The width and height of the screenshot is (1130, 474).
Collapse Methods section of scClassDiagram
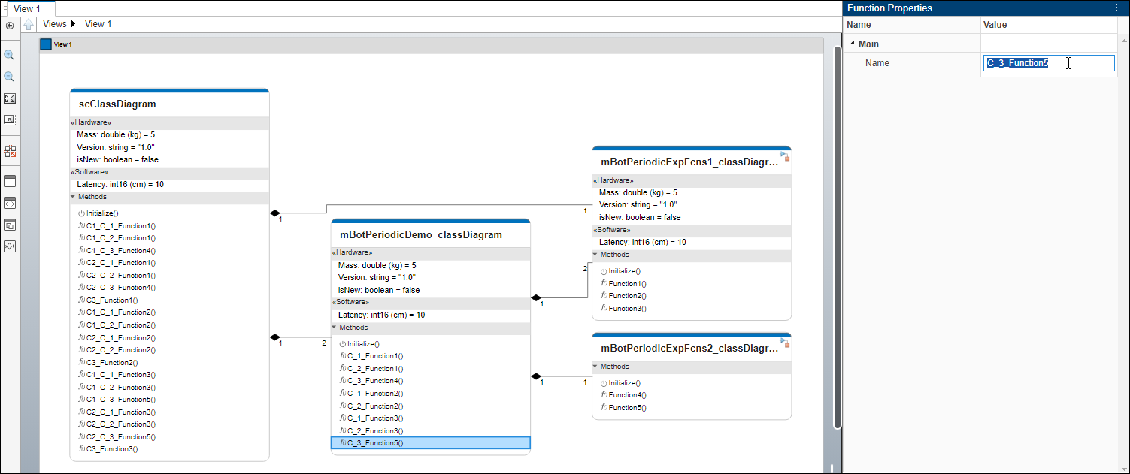coord(73,196)
